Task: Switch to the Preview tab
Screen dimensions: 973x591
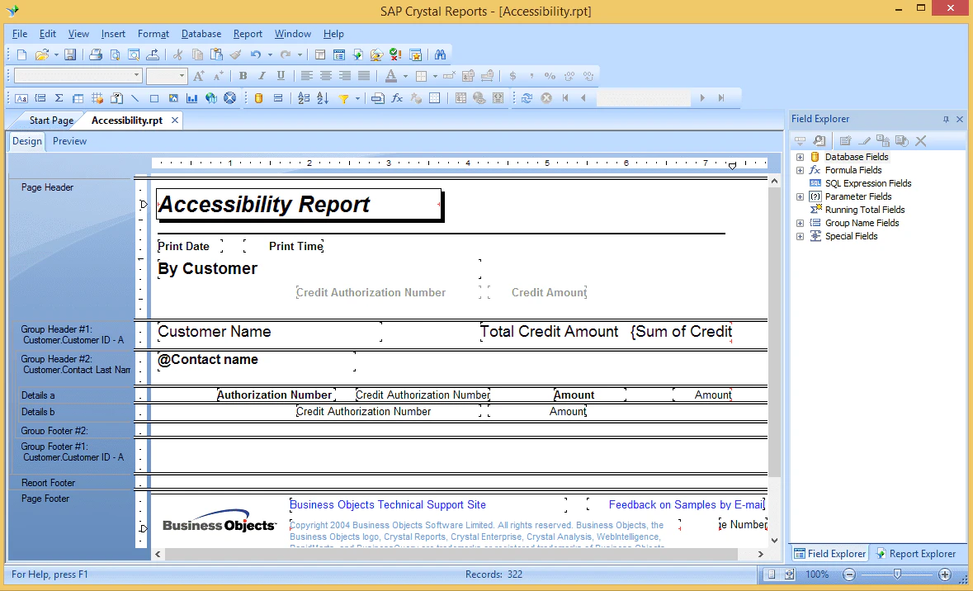Action: [x=69, y=141]
